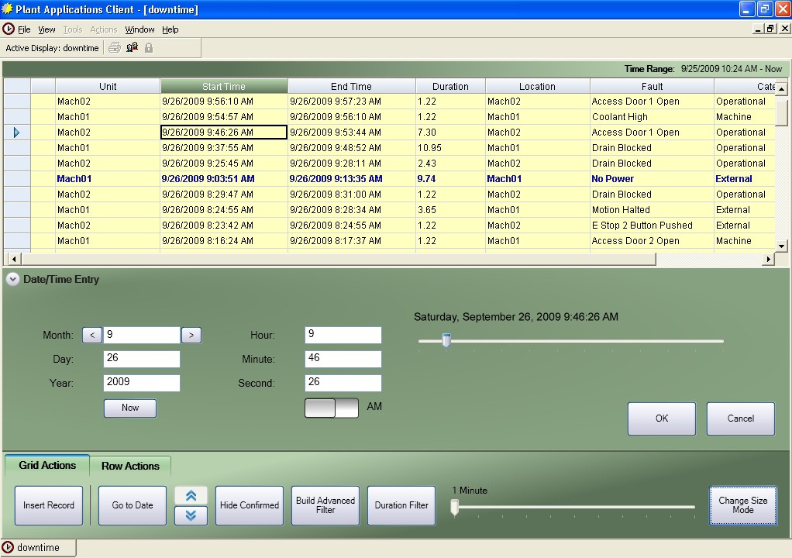Screen dimensions: 792x558
Task: Open the File menu
Action: coord(24,29)
